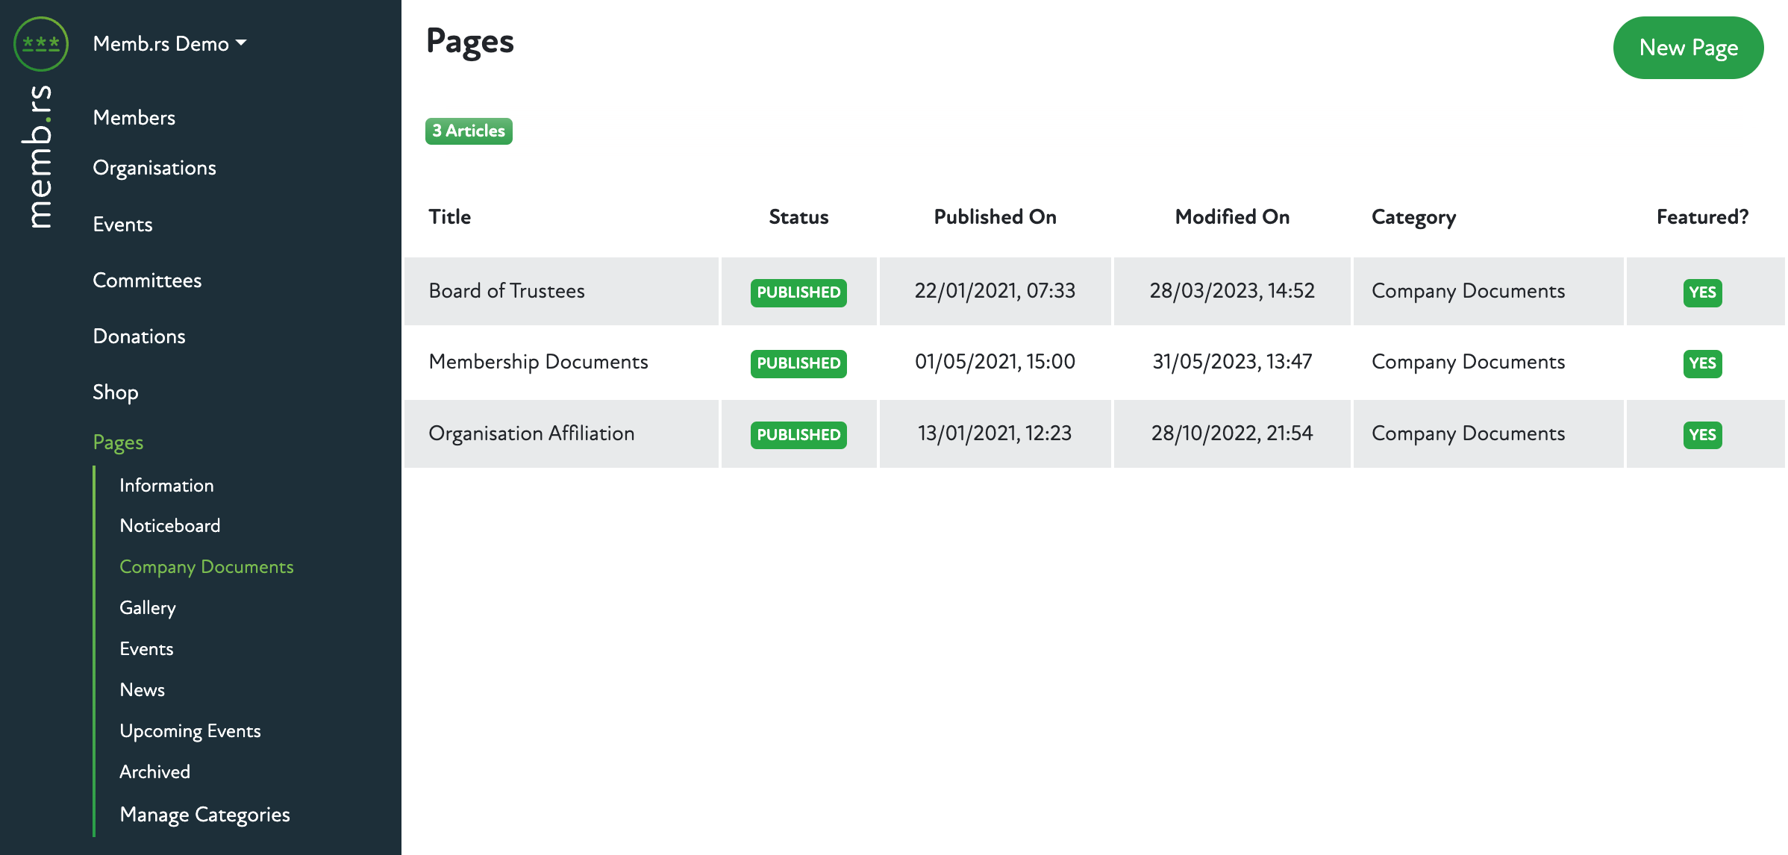Select the top-level Events sidebar item
1788x855 pixels.
point(122,225)
